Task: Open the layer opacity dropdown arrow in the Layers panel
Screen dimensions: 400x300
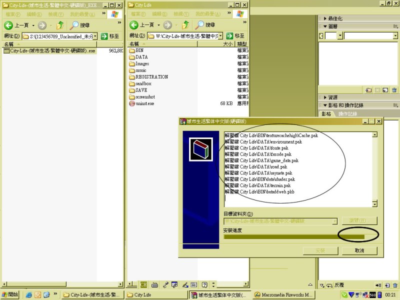Action: click(340, 35)
